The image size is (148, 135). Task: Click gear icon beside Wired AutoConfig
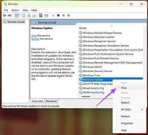point(81,88)
